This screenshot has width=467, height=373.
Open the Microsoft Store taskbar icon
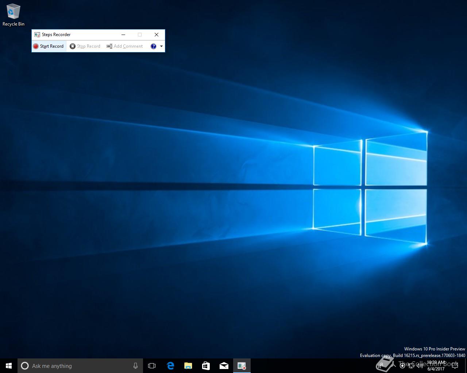(x=206, y=366)
